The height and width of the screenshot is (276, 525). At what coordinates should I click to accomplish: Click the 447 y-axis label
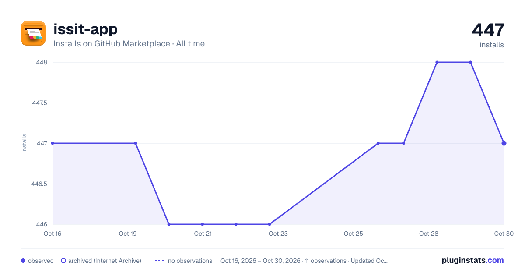click(42, 143)
